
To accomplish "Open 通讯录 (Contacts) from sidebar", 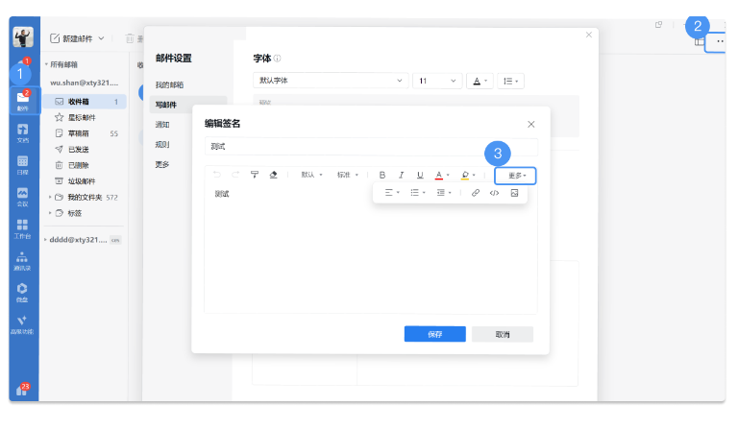I will [22, 262].
